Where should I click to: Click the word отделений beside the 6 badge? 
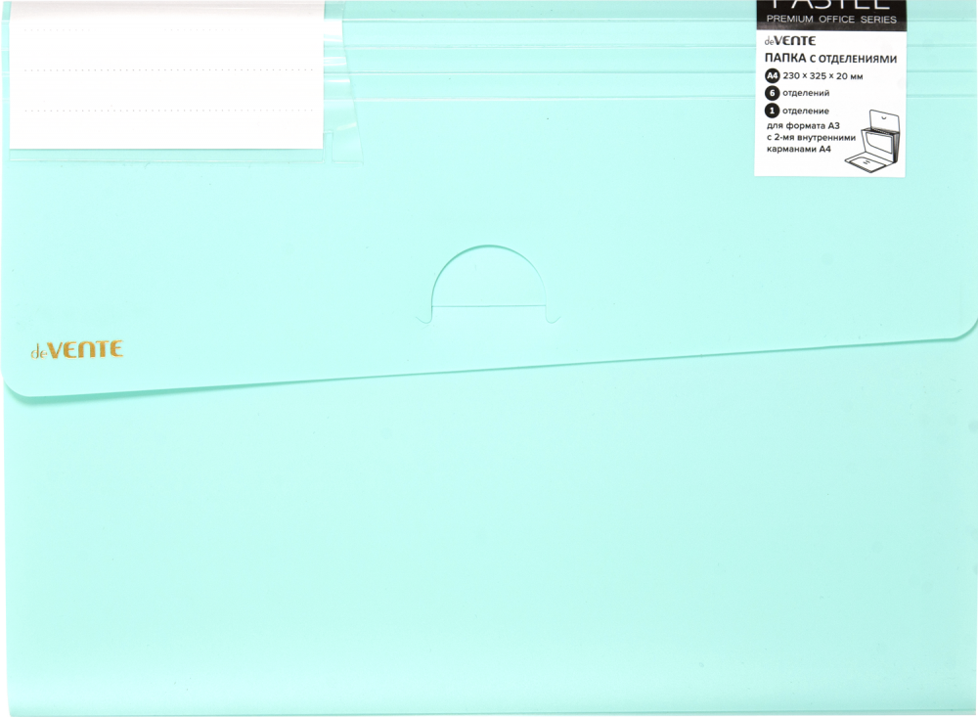tap(807, 93)
